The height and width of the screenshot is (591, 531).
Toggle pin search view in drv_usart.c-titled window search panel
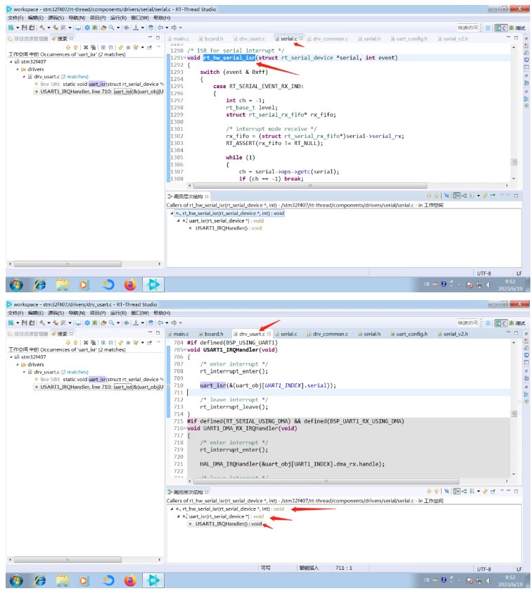pos(149,342)
